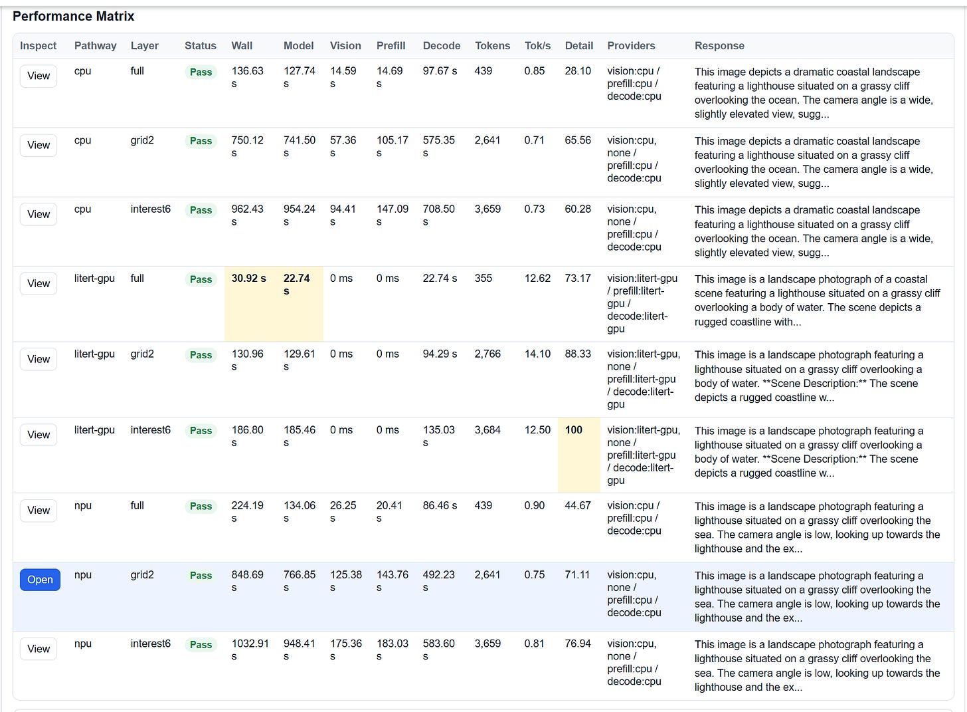Click the 28.10 Detail score
The width and height of the screenshot is (967, 712).
coord(578,71)
